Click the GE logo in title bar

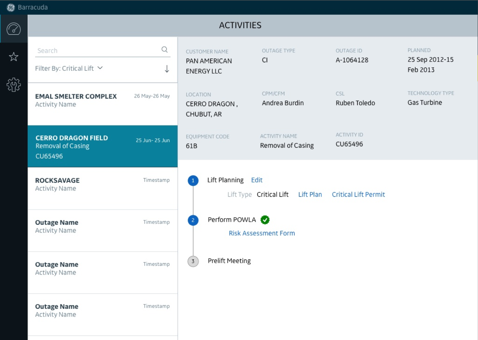tap(11, 7)
